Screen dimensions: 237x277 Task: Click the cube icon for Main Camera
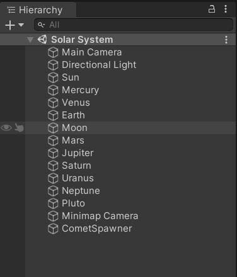point(53,52)
